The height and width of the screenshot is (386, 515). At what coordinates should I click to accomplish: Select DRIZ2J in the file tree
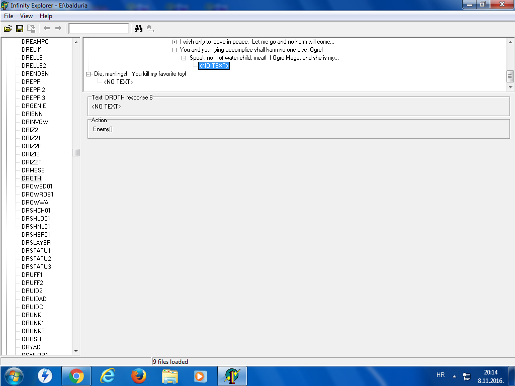pyautogui.click(x=31, y=138)
